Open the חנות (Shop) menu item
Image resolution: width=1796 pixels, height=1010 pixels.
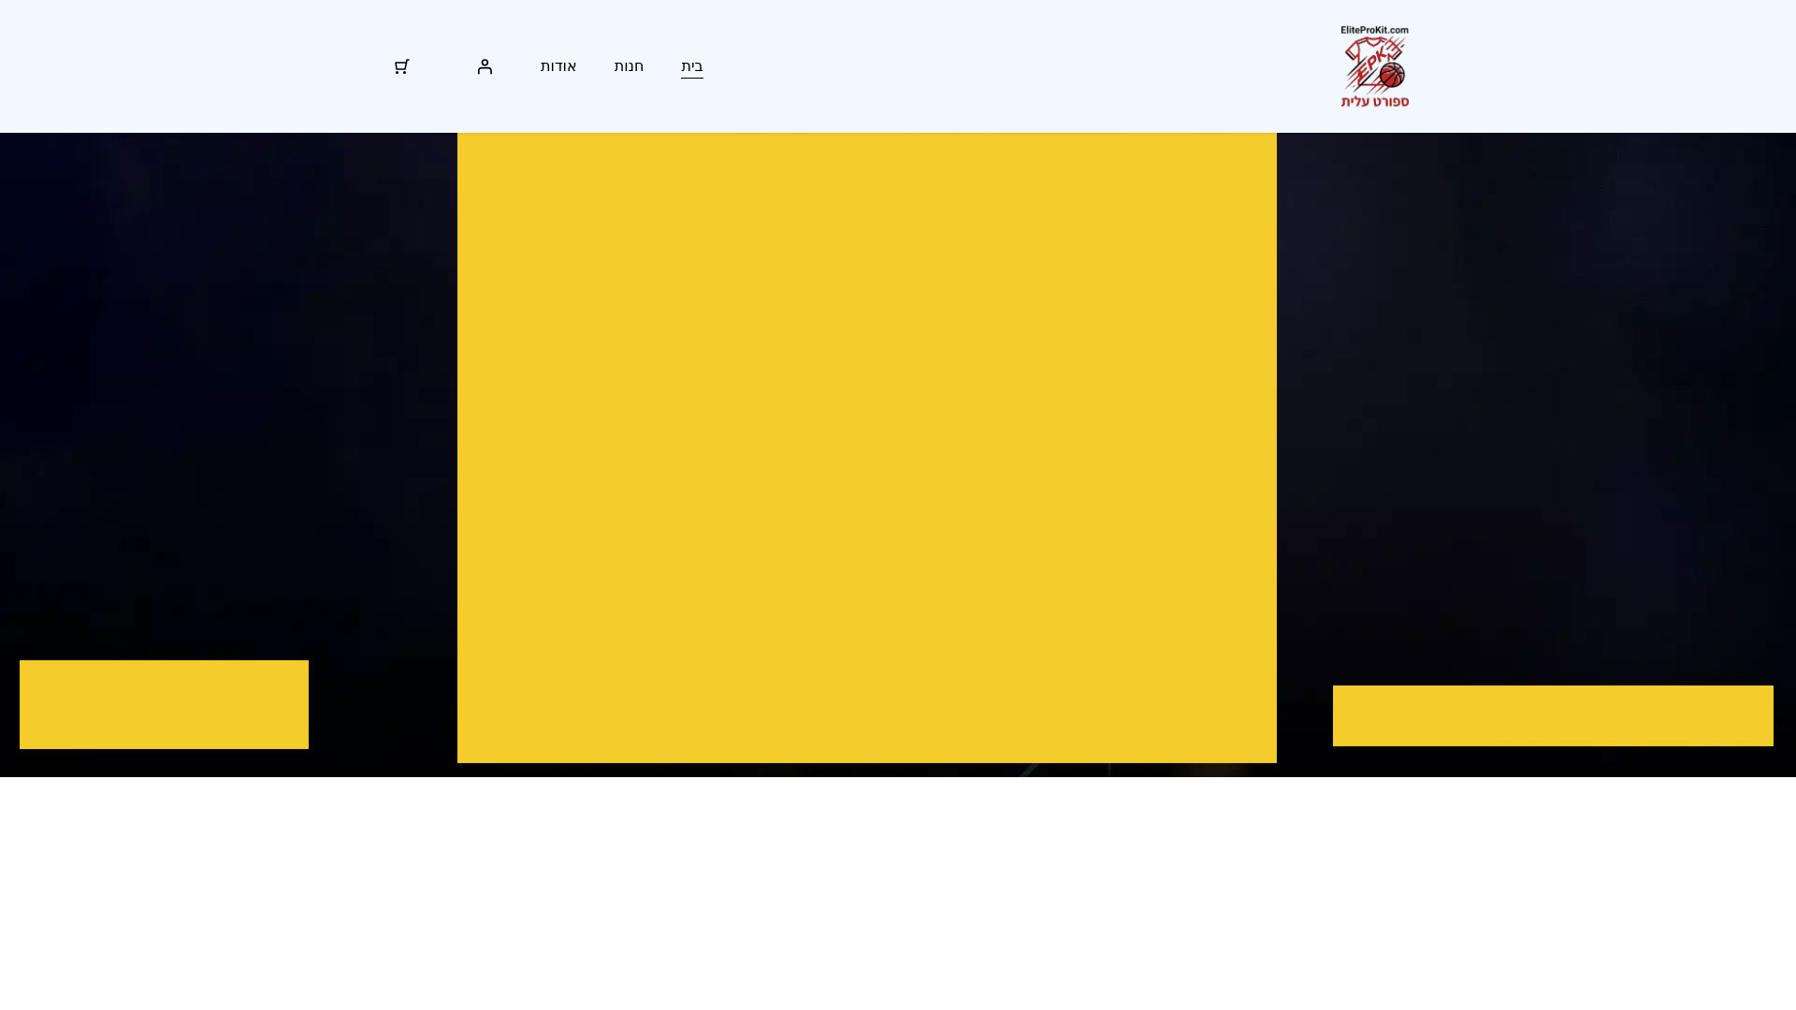point(629,66)
